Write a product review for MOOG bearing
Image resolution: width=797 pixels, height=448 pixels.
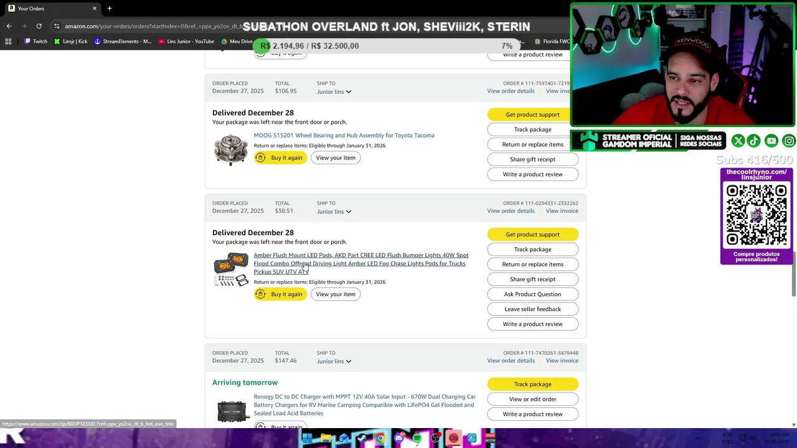[532, 174]
